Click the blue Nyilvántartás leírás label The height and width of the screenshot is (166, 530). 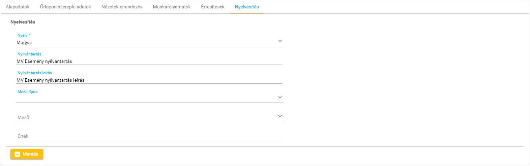(x=35, y=73)
